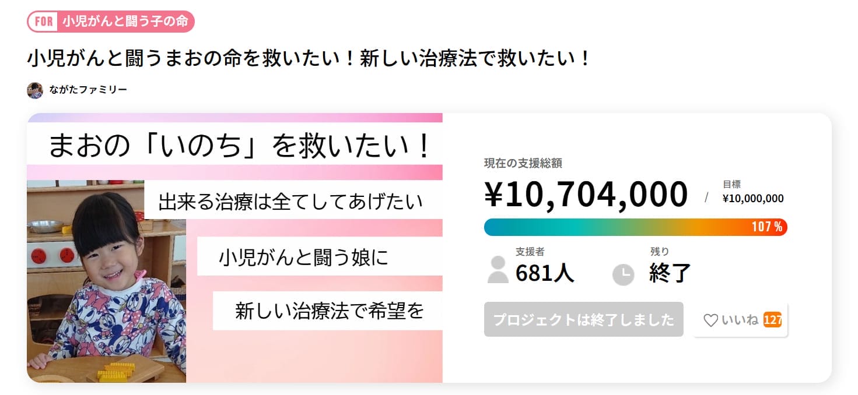Click the orange 127 like count badge

[772, 320]
